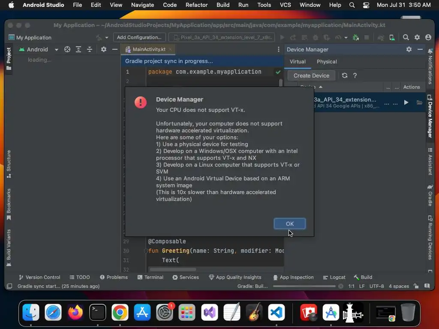
Task: Click the Search Everywhere magnifier icon
Action: 406,37
